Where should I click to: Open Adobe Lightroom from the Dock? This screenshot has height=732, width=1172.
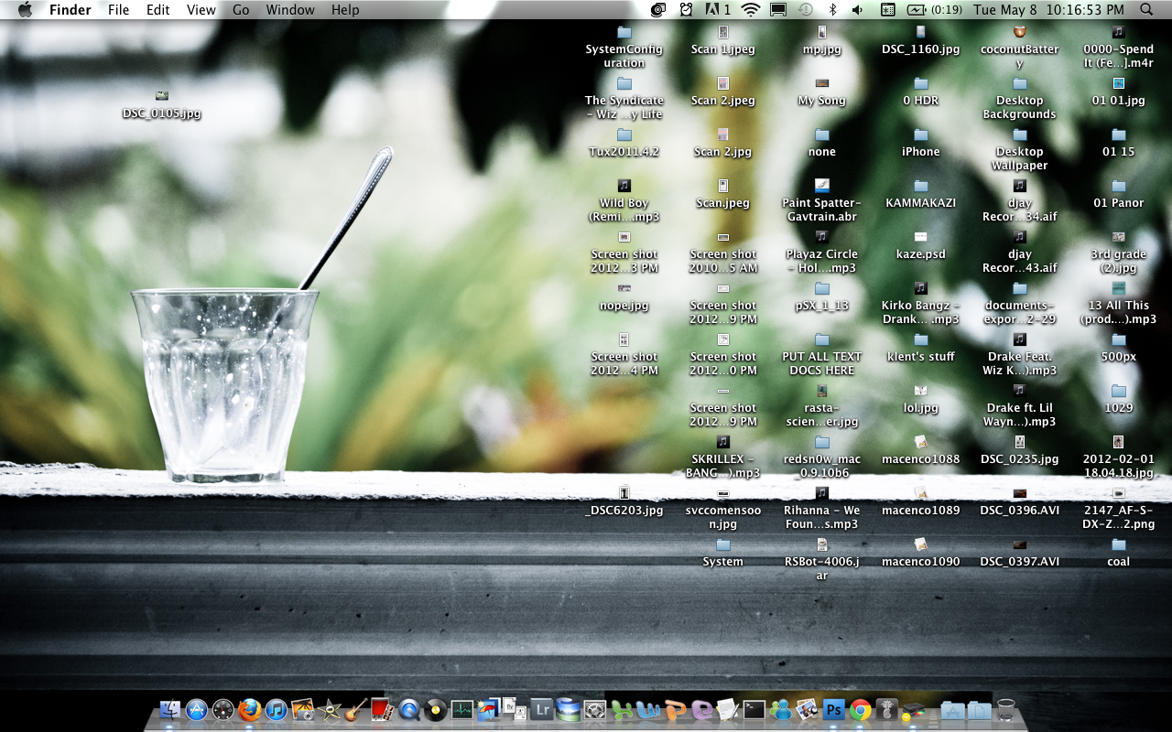click(540, 709)
